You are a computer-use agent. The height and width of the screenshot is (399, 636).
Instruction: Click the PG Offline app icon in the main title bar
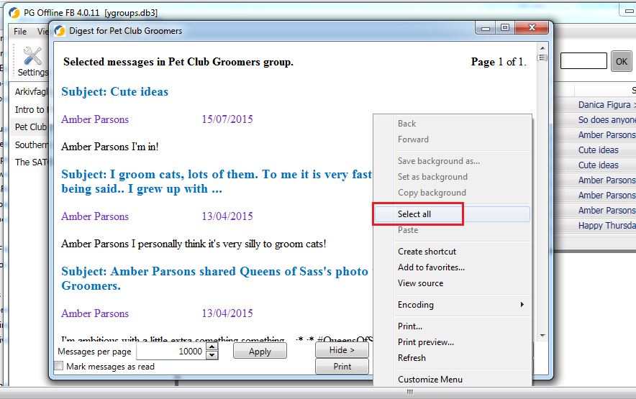click(14, 12)
